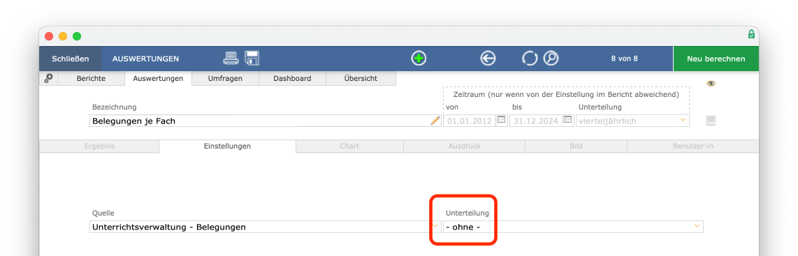Switch to the Umfragen tab
The width and height of the screenshot is (798, 256).
point(225,78)
